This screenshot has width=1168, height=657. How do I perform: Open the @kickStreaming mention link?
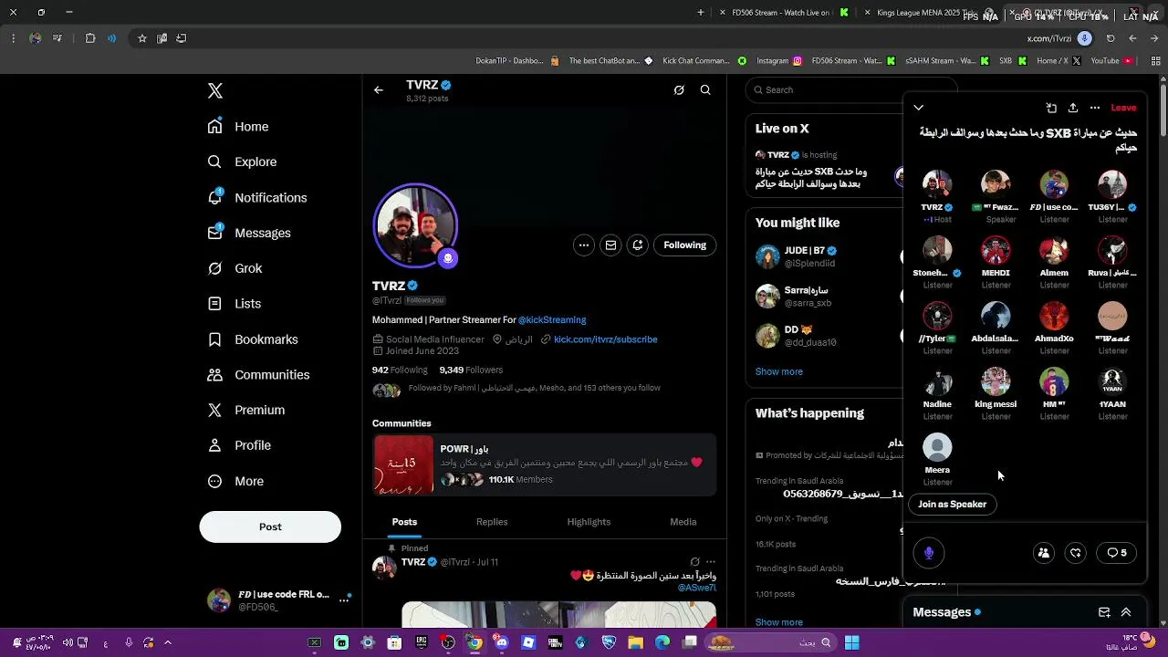[x=552, y=320]
